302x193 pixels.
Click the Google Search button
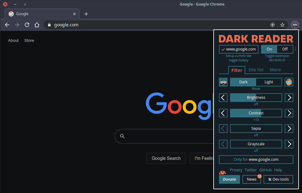point(166,158)
